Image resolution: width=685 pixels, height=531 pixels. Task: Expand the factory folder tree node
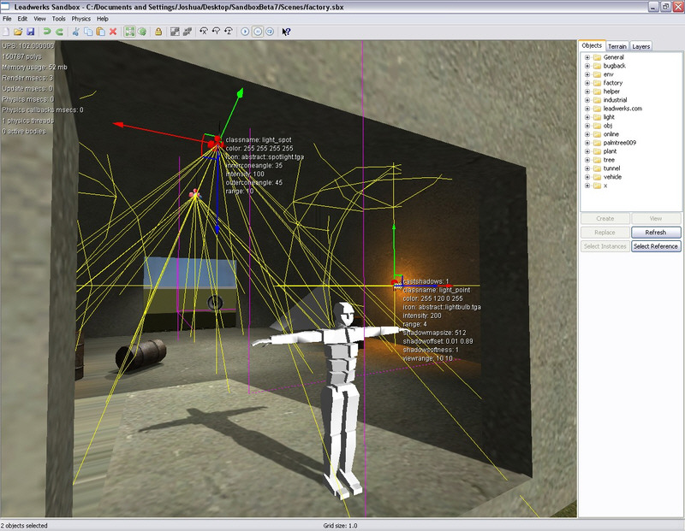pos(587,83)
